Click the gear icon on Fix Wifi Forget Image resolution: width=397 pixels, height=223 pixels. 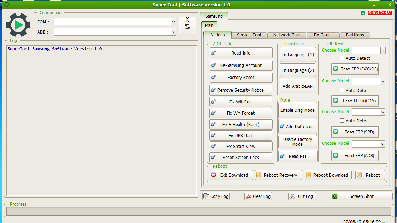213,113
